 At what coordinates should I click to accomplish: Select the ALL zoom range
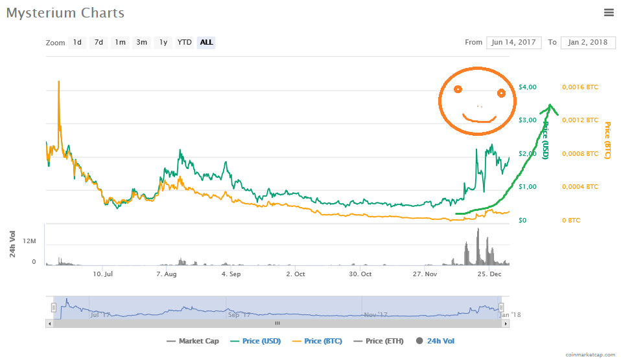tap(206, 42)
